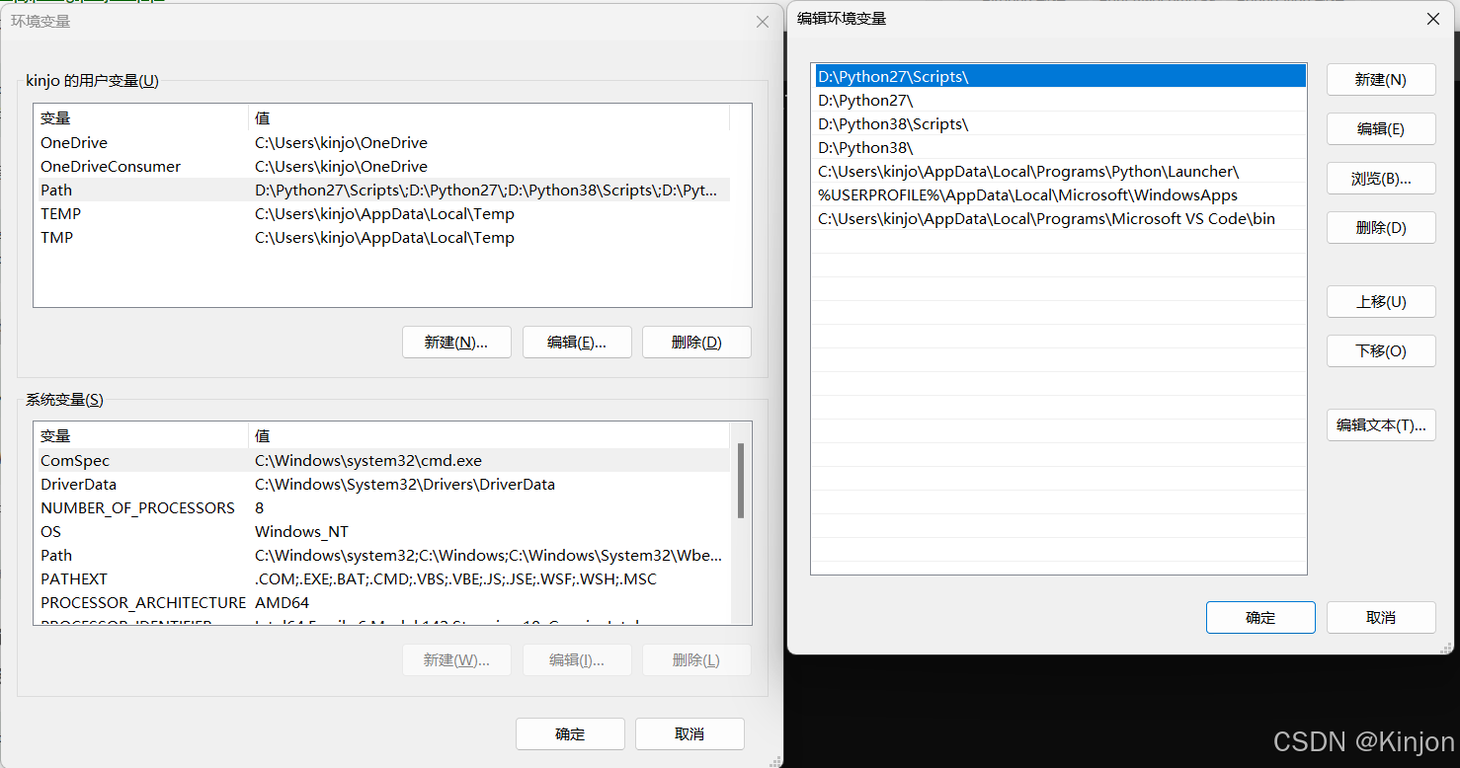Select the TMP user variable row
This screenshot has width=1460, height=768.
pos(382,238)
